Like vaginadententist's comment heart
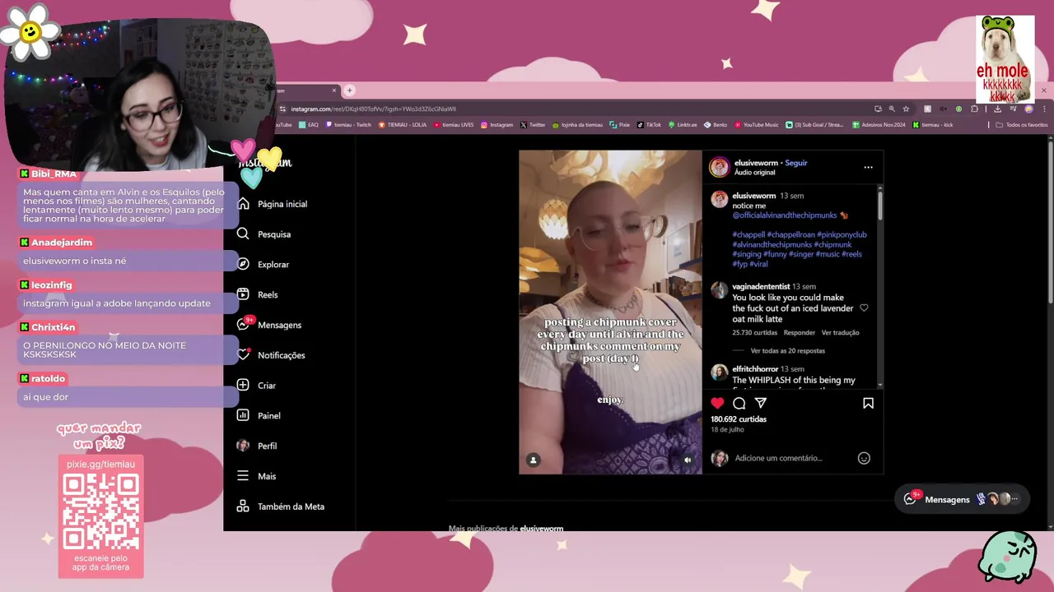Image resolution: width=1054 pixels, height=592 pixels. [864, 308]
